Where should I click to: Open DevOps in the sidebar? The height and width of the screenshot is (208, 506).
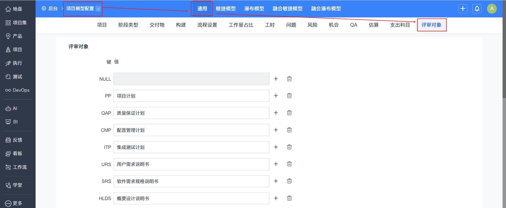click(x=17, y=90)
